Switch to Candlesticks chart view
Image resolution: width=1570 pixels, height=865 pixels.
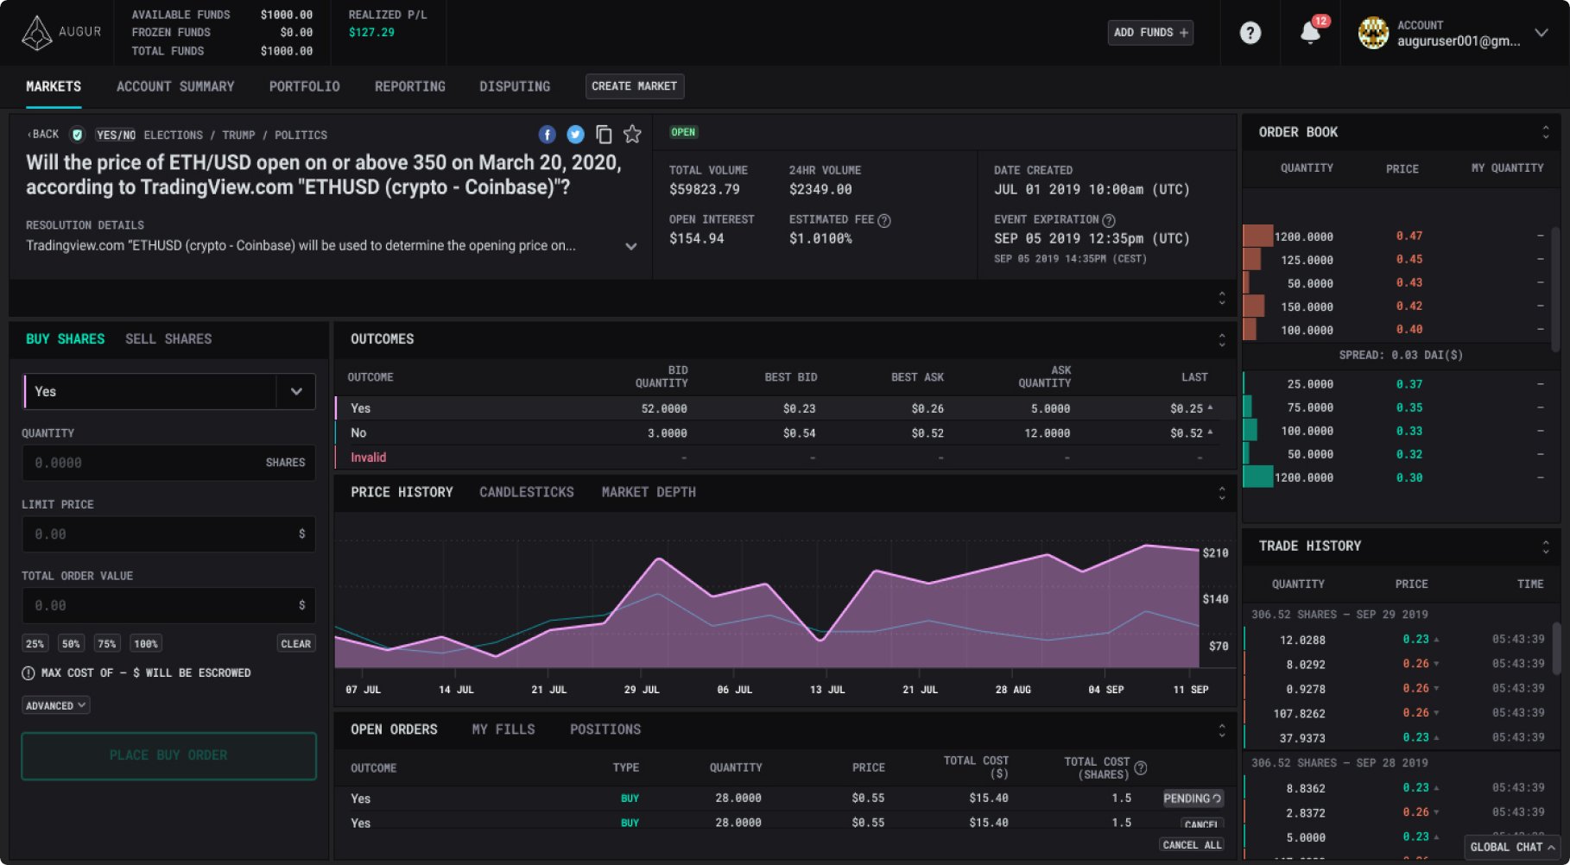(x=527, y=492)
